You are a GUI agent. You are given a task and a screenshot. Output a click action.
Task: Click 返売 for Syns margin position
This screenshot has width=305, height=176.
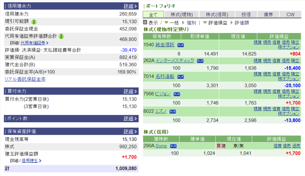coord(296,146)
